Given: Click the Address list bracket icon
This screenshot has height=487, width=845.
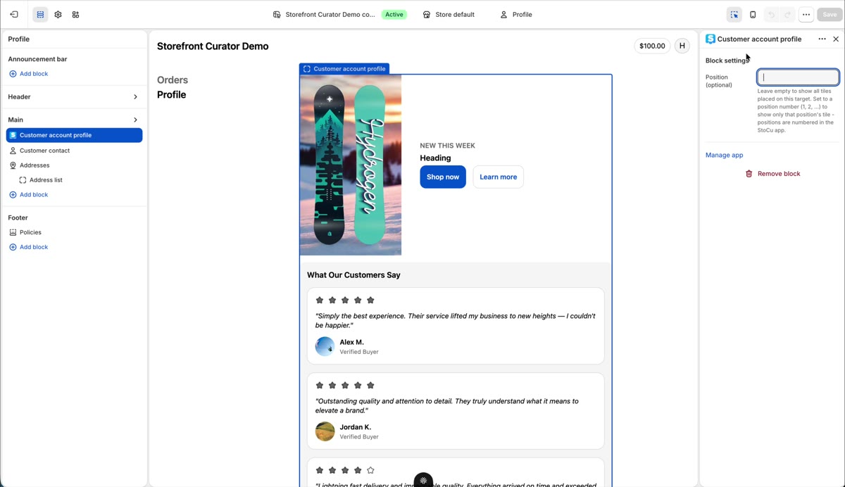Looking at the screenshot, I should point(23,180).
